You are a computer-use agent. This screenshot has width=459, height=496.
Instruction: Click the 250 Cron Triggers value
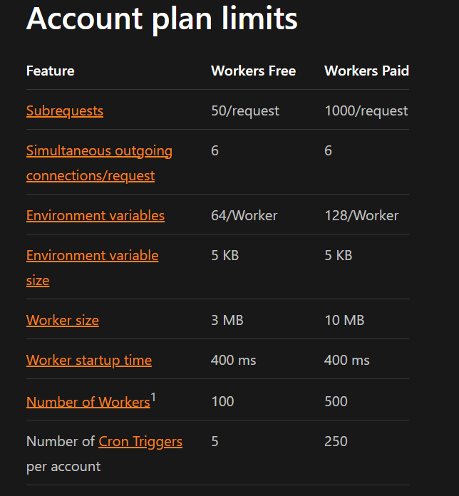point(336,442)
